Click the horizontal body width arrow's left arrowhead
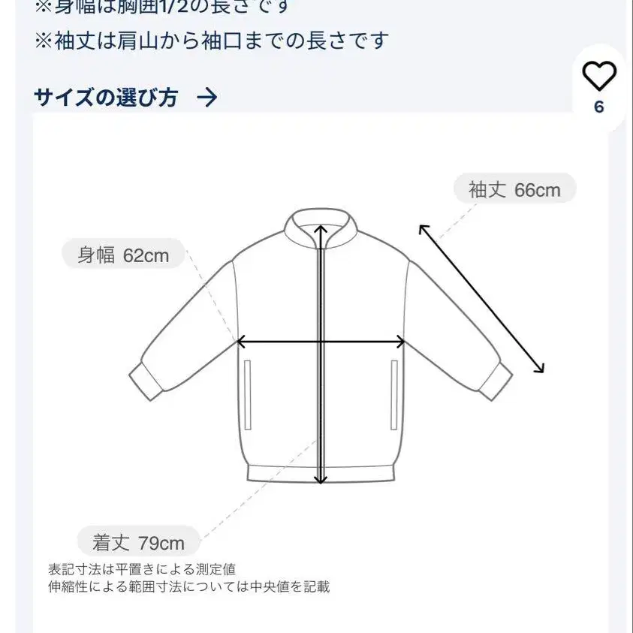 [x=241, y=342]
